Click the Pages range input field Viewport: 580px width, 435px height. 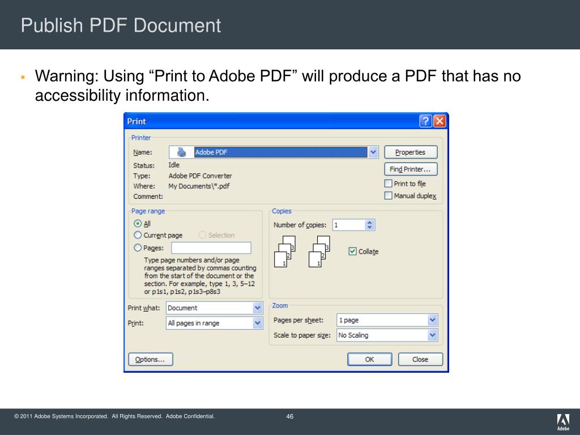[211, 248]
